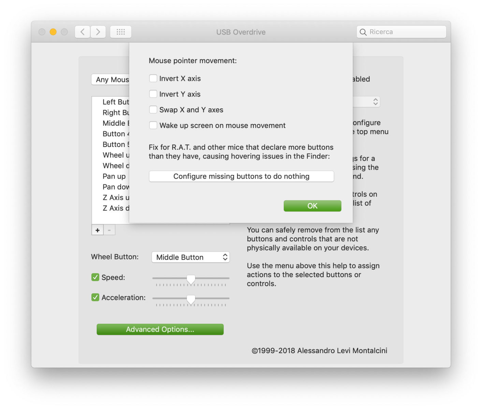
Task: Minimize the USB Overdrive window
Action: click(x=53, y=32)
